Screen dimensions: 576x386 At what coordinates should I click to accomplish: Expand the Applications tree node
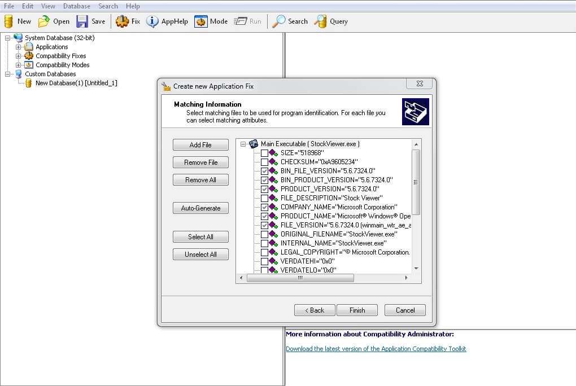[x=18, y=47]
